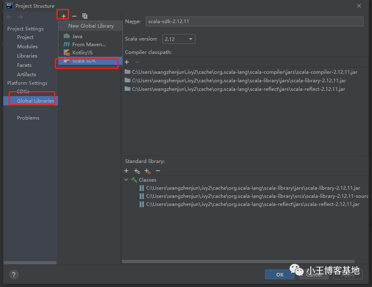Add URL root to Standard library
Screen dimensions: 372x287
click(x=137, y=171)
